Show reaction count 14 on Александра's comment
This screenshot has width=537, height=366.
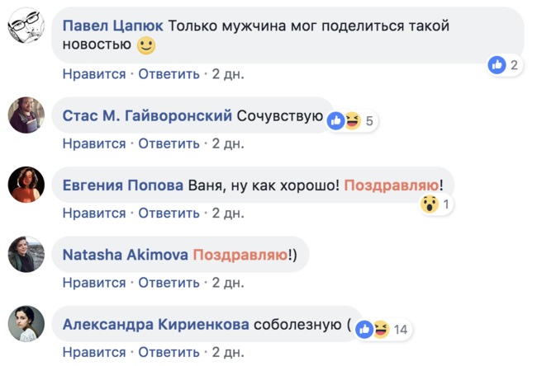(x=401, y=330)
